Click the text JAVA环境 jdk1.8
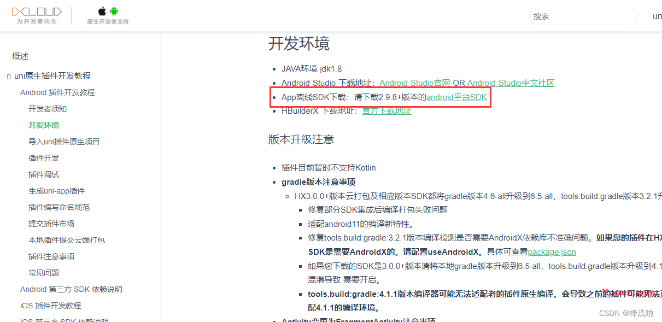This screenshot has height=322, width=662. pos(312,69)
